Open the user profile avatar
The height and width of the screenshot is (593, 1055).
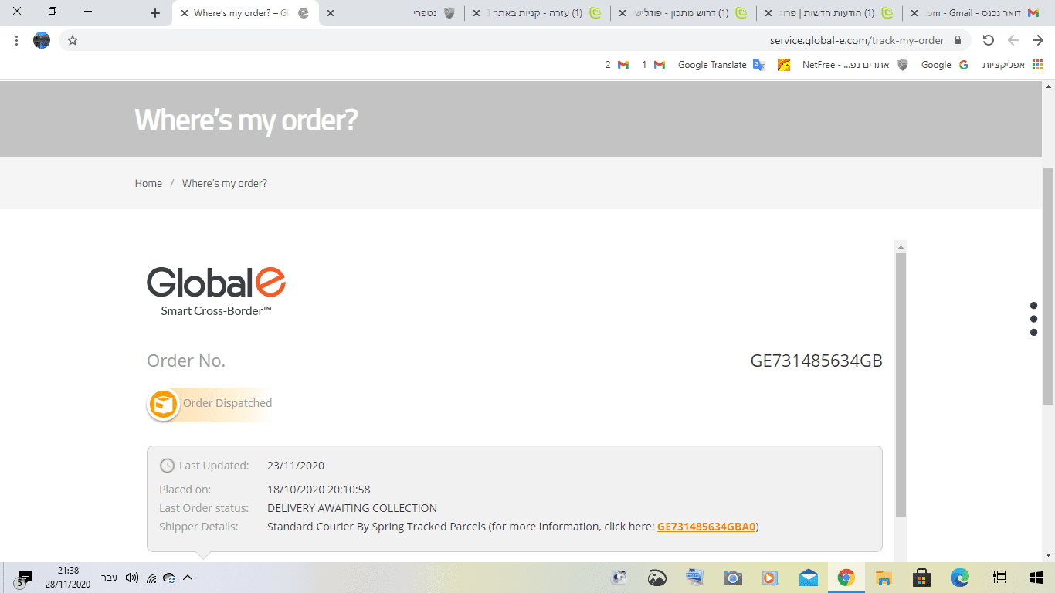point(42,40)
